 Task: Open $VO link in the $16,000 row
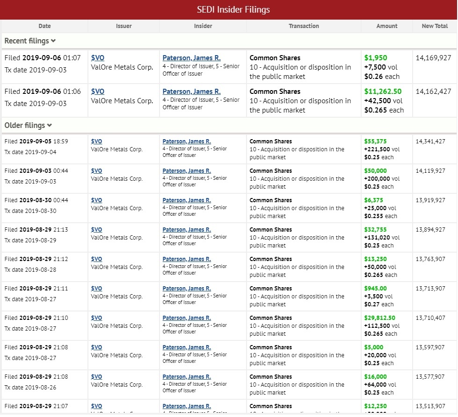tap(96, 377)
